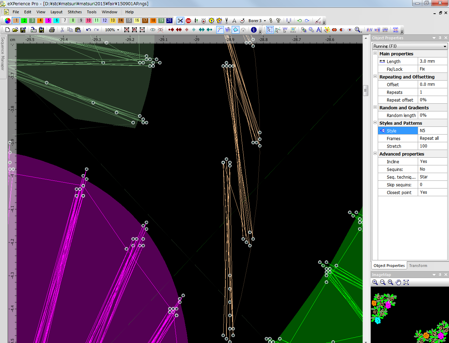Paste from clipboard using the toolbar icon
The image size is (449, 343).
[78, 30]
